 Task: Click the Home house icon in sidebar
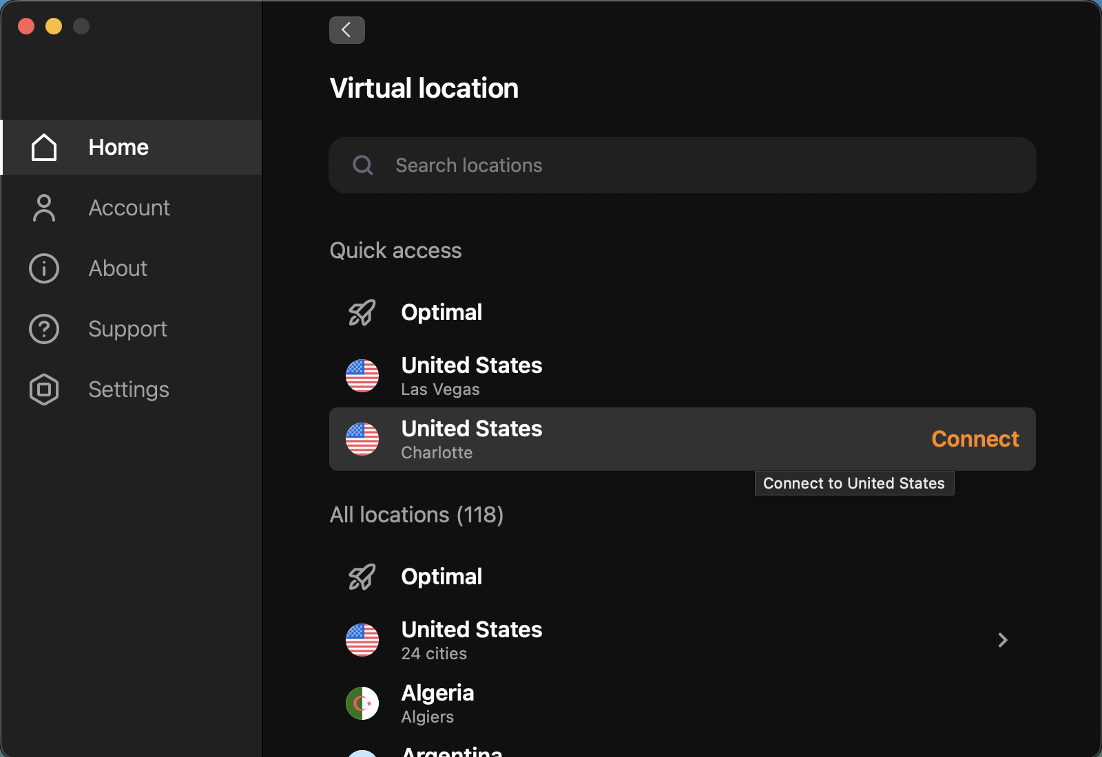point(44,147)
